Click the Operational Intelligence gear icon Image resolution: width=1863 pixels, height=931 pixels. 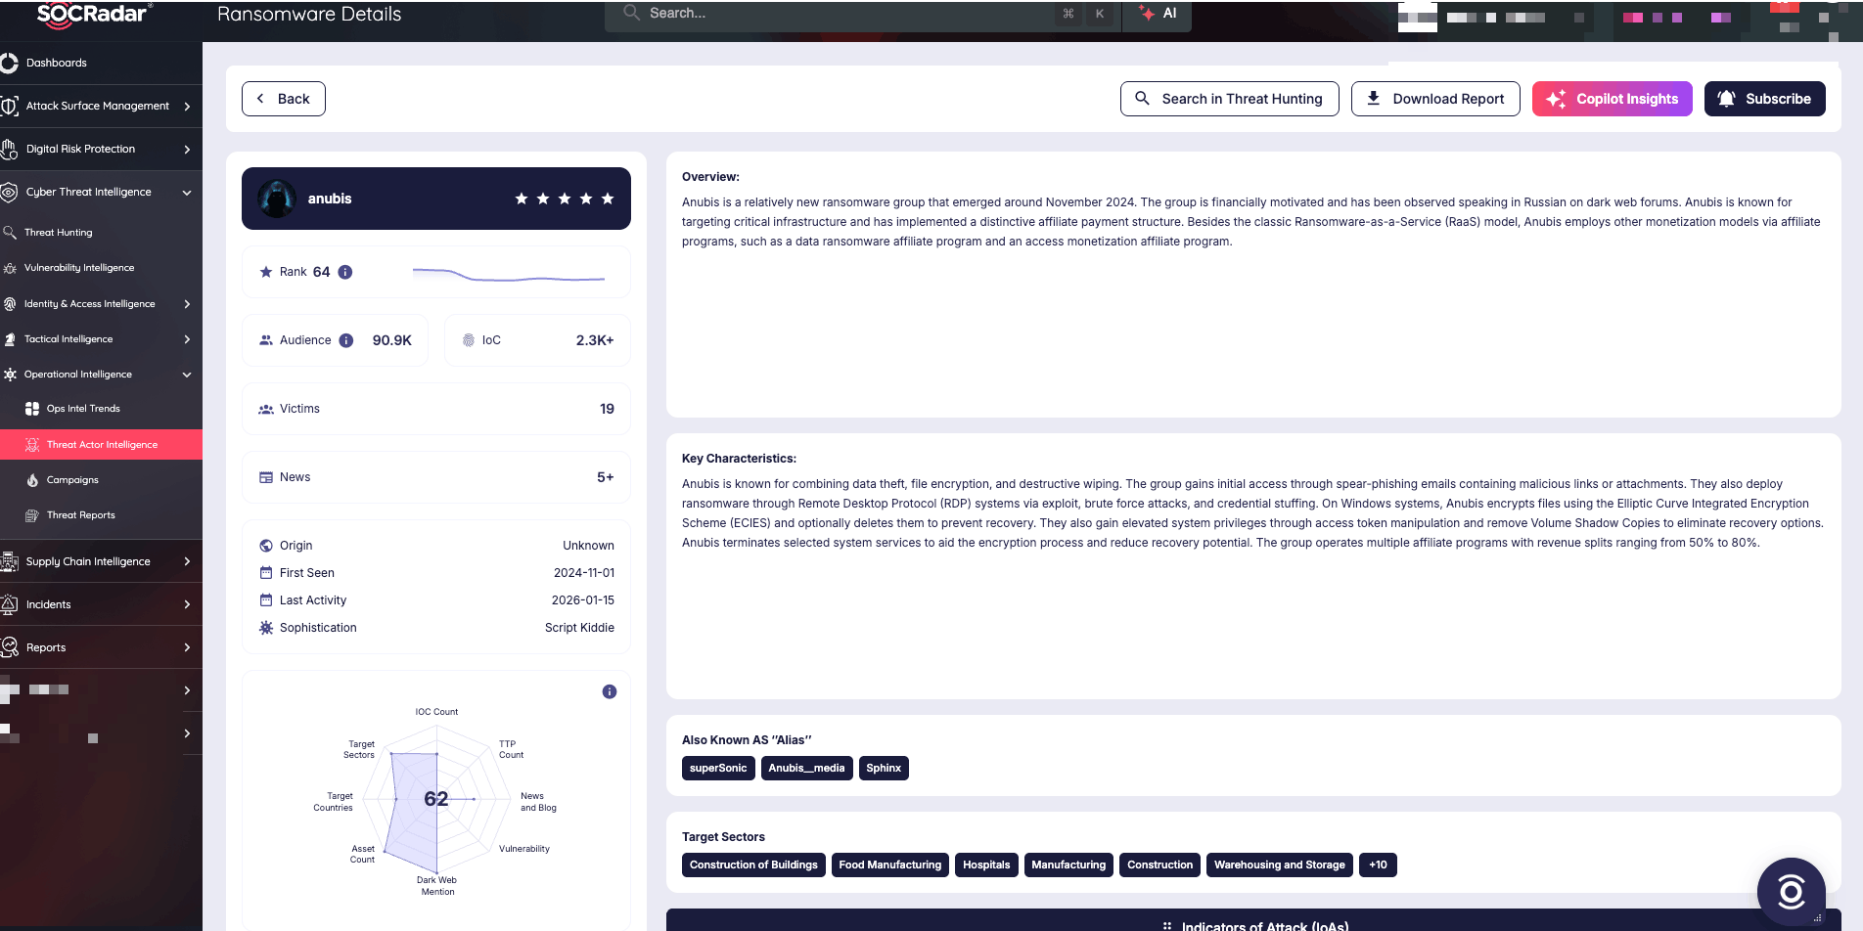point(10,375)
